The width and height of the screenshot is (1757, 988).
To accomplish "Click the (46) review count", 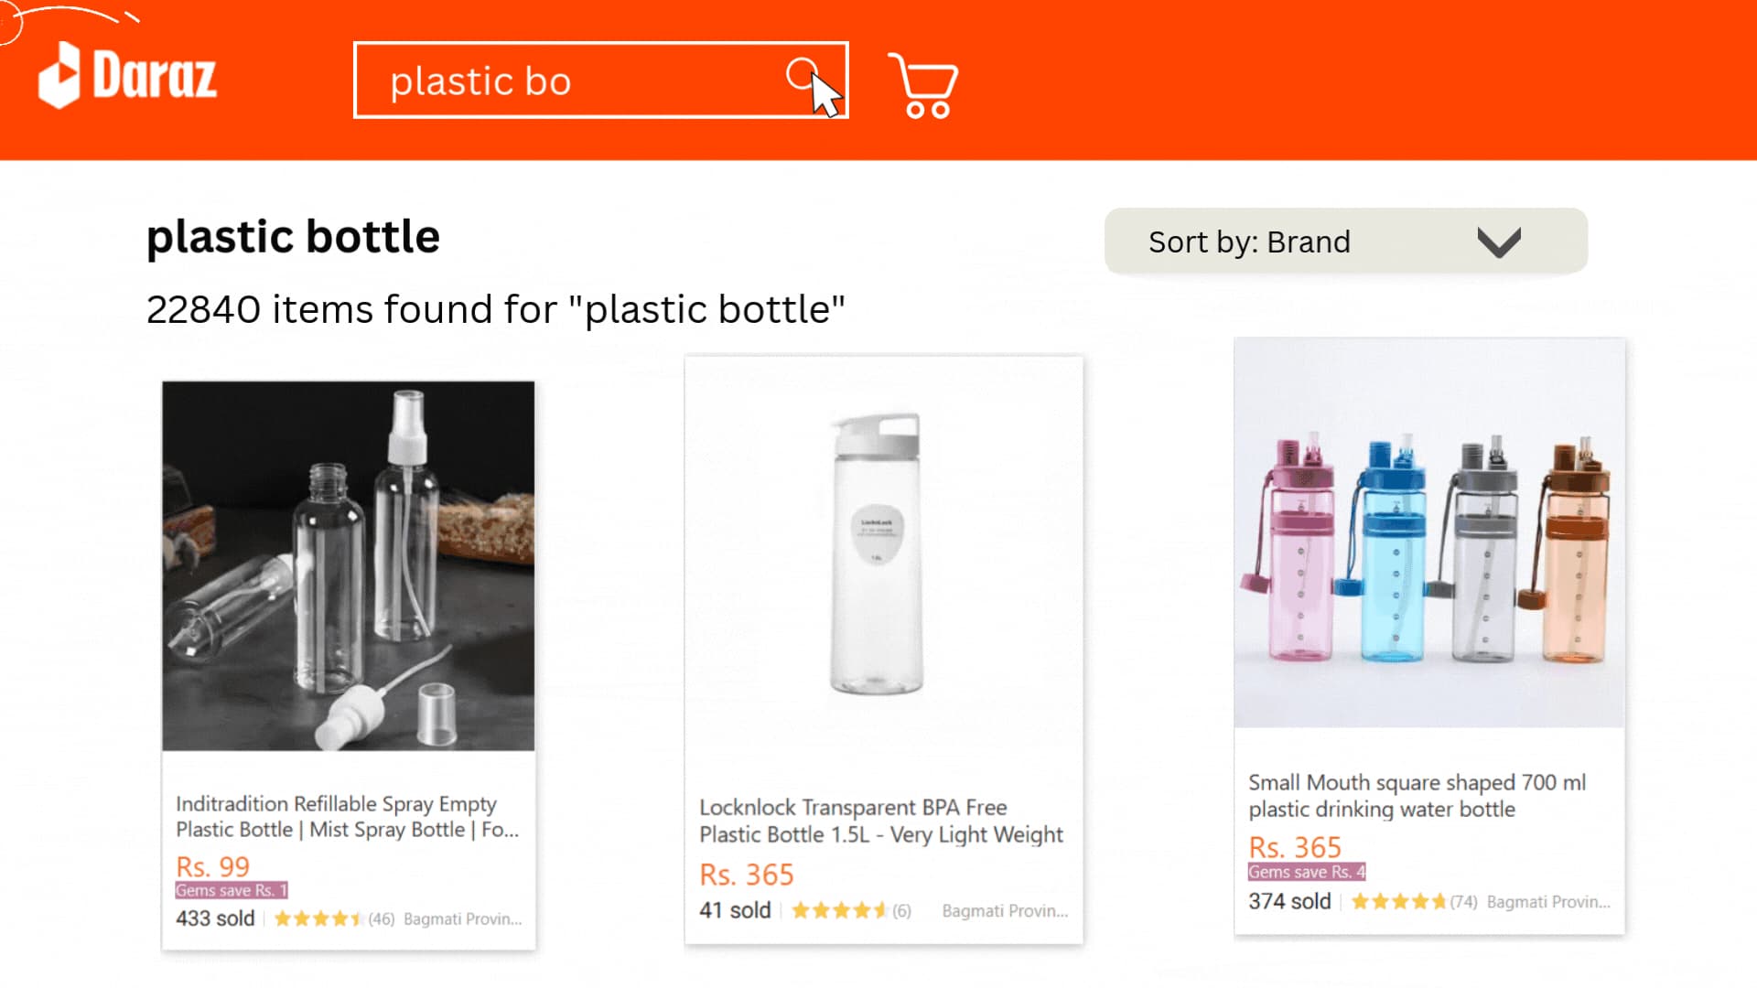I will (x=382, y=918).
